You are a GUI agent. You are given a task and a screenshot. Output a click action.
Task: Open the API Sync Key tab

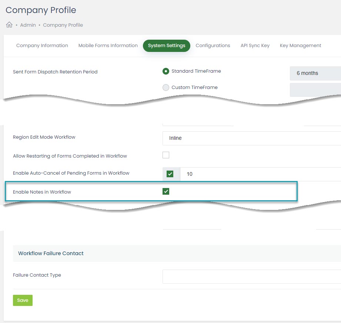(x=255, y=46)
